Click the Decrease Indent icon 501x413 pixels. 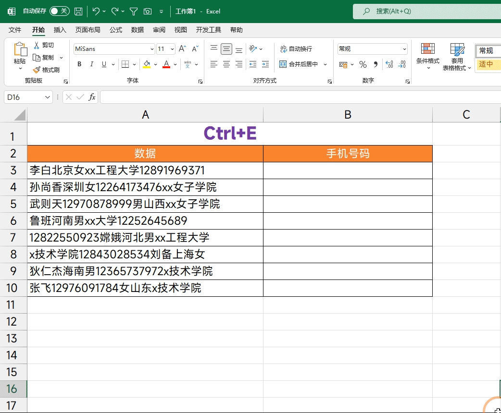coord(253,64)
